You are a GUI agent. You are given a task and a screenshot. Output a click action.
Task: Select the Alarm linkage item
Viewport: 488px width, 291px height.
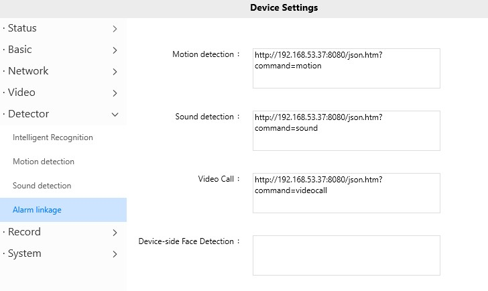click(x=37, y=210)
